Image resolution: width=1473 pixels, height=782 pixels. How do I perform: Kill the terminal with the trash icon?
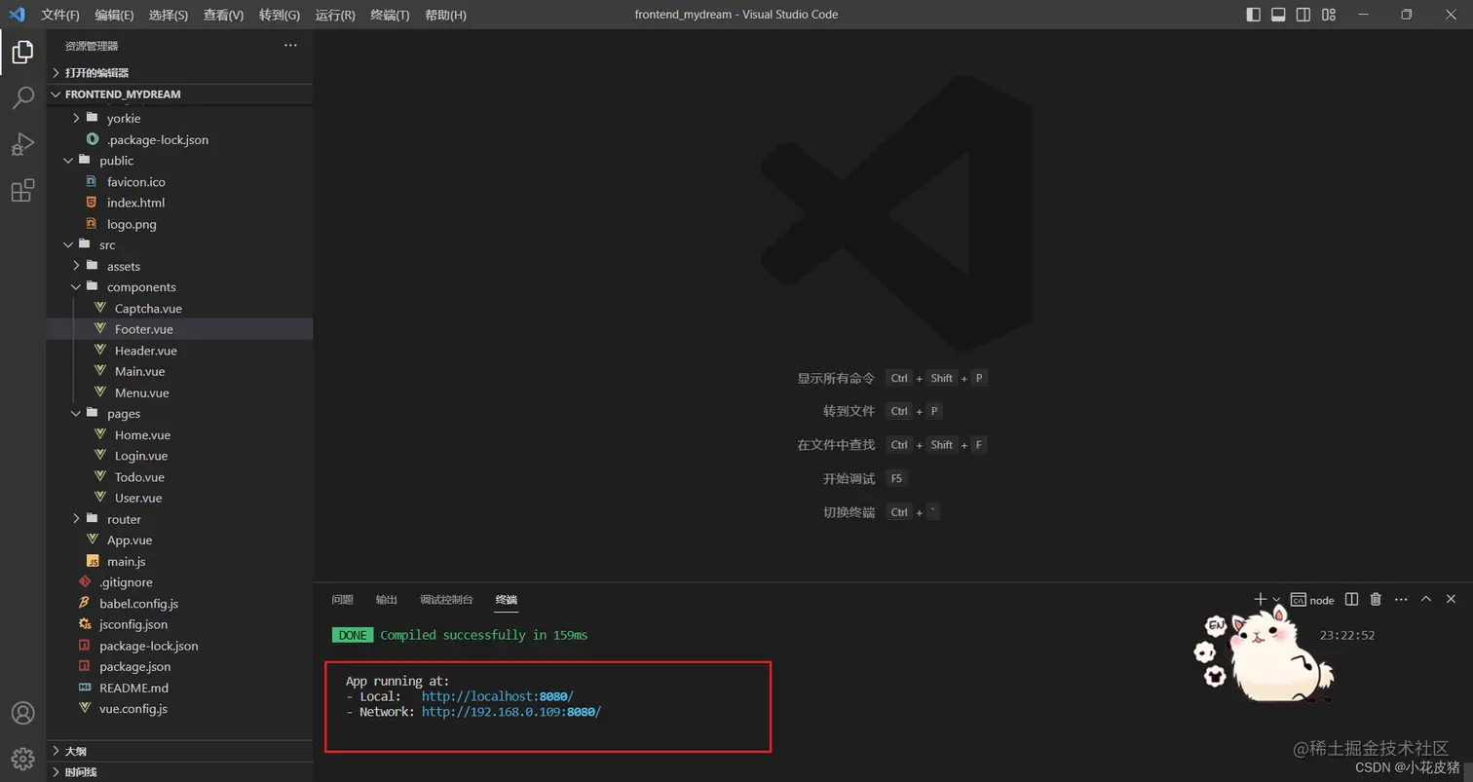pos(1376,600)
